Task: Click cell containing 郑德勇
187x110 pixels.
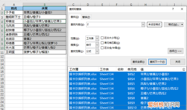Action: [14, 43]
